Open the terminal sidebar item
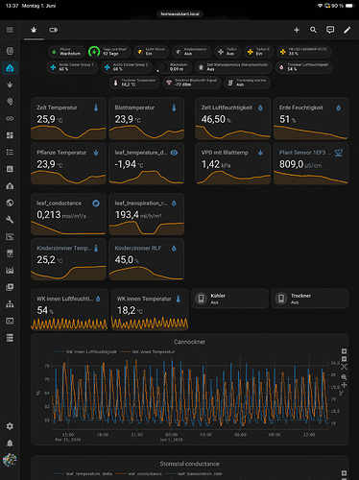This screenshot has height=480, width=359. 10,321
